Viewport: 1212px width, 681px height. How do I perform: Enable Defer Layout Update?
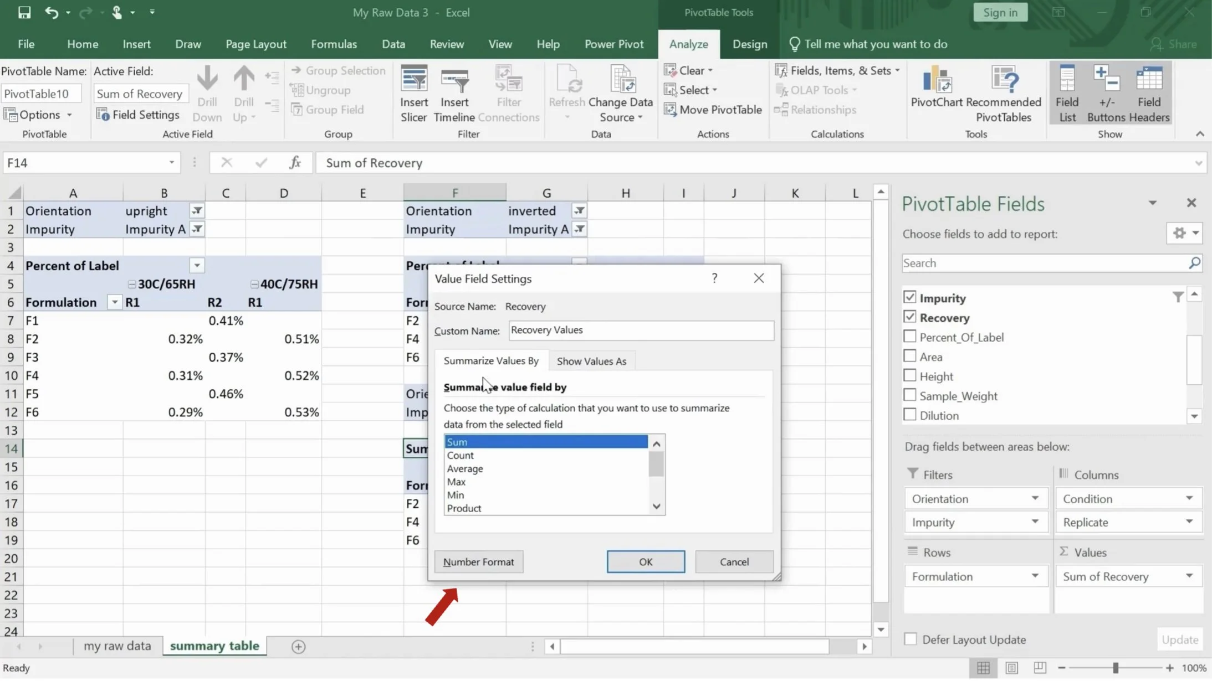tap(911, 638)
